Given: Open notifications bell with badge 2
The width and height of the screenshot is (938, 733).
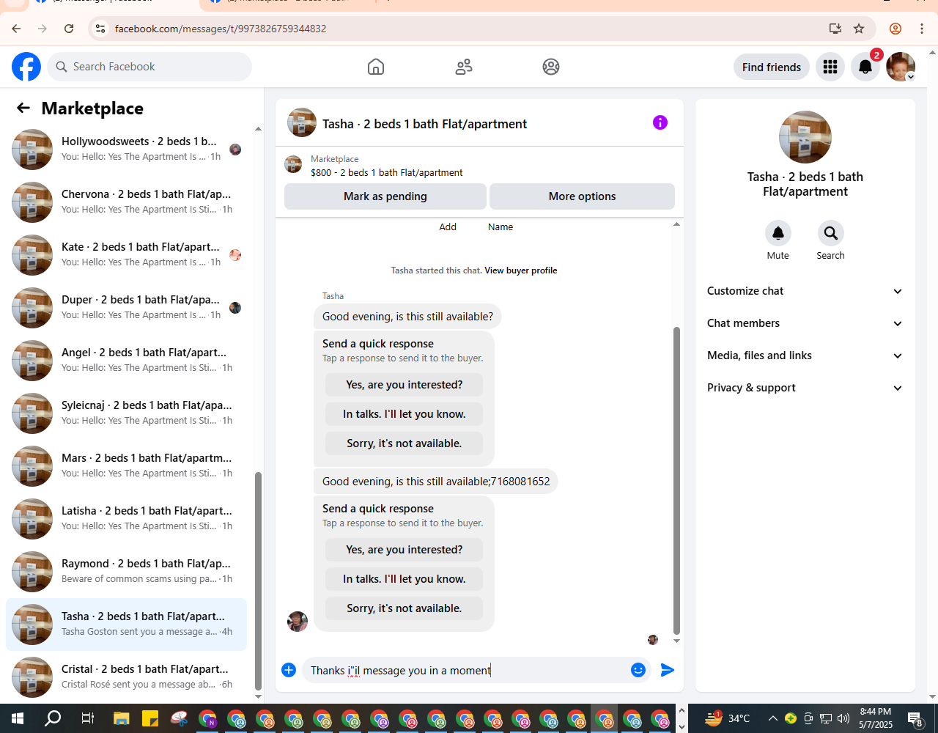Looking at the screenshot, I should click(865, 67).
